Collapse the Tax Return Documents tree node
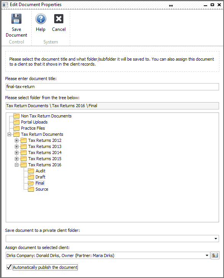Viewport: 224px width, 278px height. coord(9,134)
